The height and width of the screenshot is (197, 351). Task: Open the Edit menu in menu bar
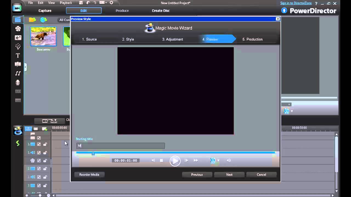[x=41, y=3]
